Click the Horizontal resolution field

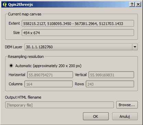[50, 75]
